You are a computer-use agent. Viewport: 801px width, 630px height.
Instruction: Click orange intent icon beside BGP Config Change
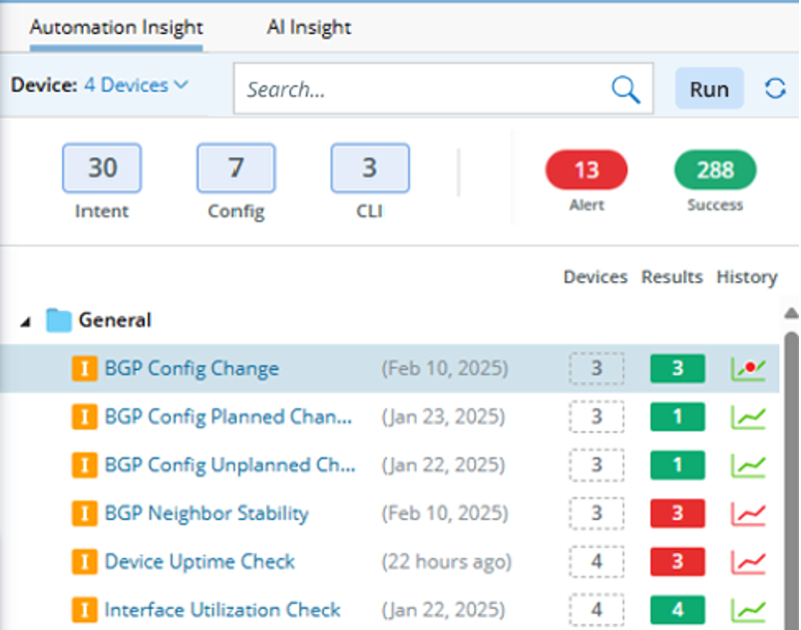coord(84,369)
